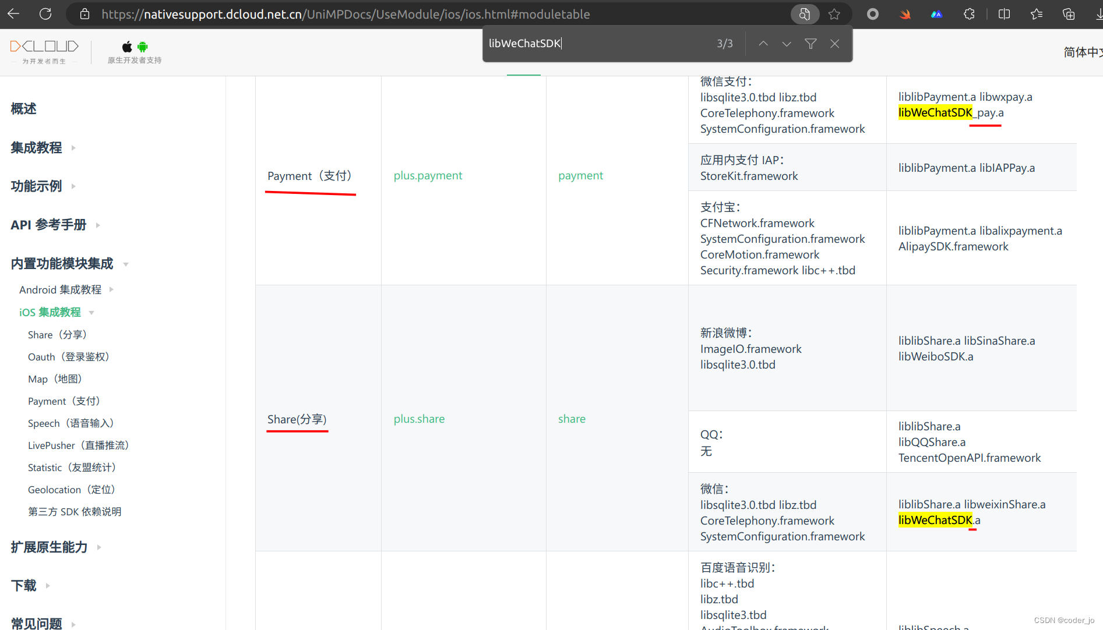Open the 常见问题 sidebar section
This screenshot has height=630, width=1103.
[x=36, y=624]
